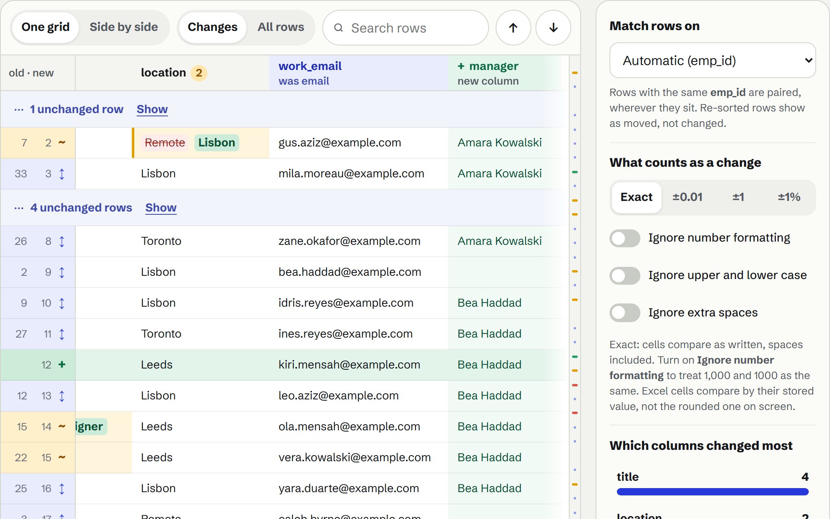Toggle Ignore number formatting switch
Image resolution: width=830 pixels, height=519 pixels.
click(625, 238)
